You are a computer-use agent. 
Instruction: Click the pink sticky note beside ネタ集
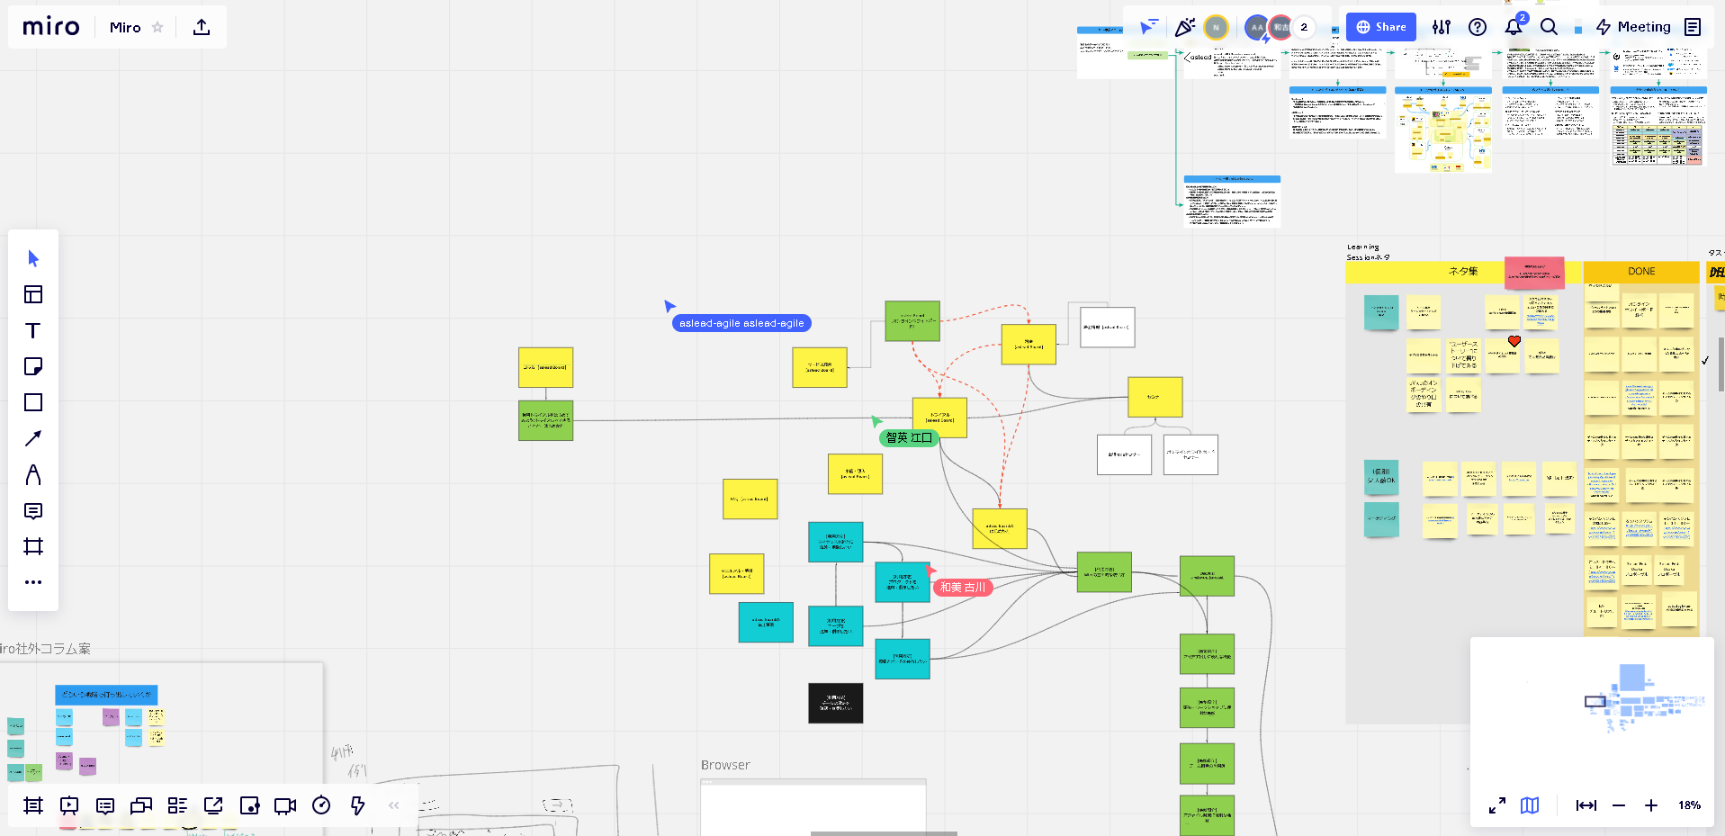[1534, 273]
